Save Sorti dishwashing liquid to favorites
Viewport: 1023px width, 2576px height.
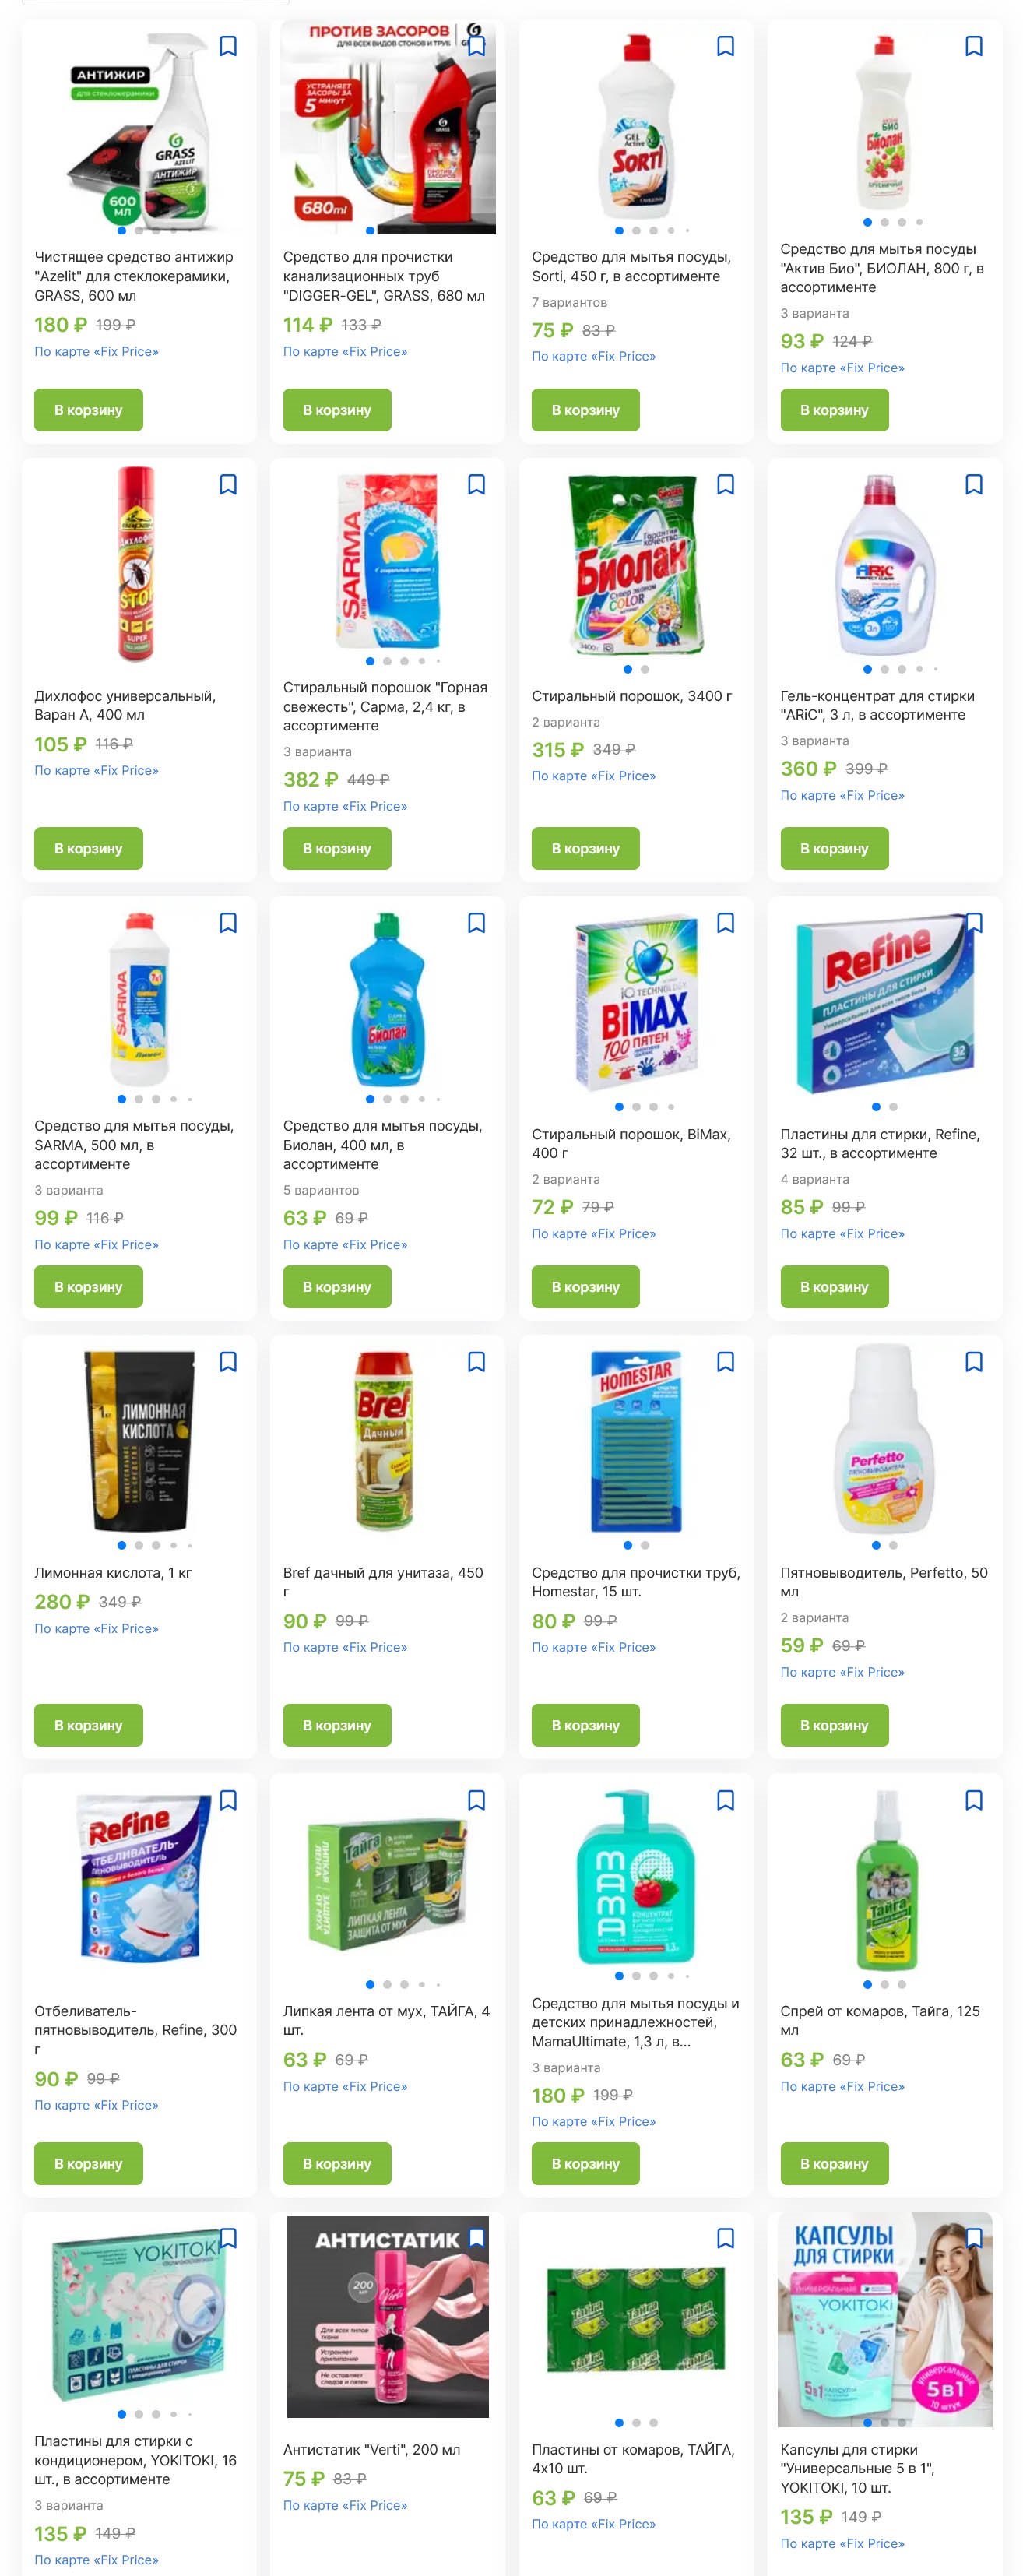tap(725, 46)
